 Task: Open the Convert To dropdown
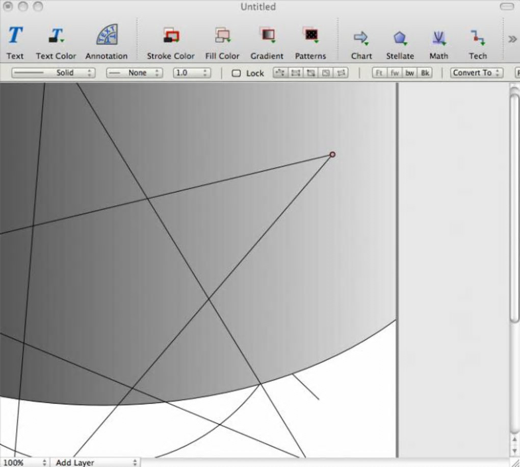(x=477, y=73)
